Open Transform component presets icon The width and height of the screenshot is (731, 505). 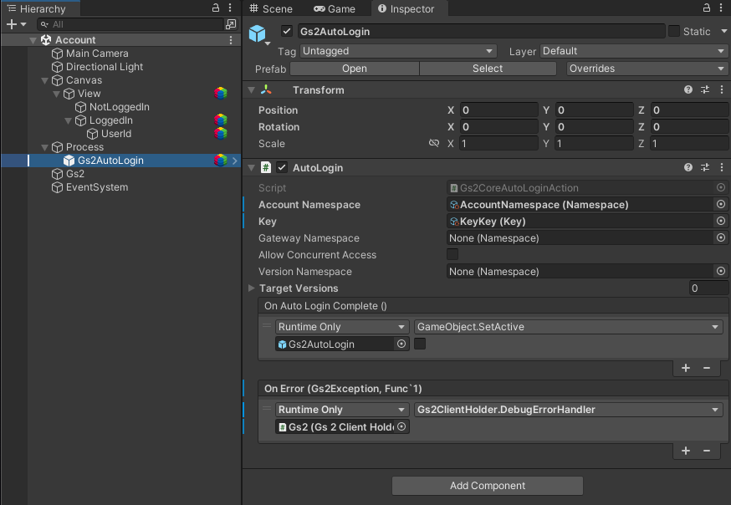(x=705, y=90)
